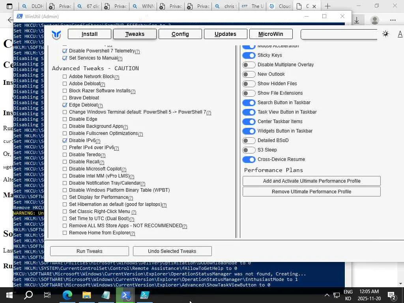Viewport: 404px width, 303px height.
Task: Remove Ultimate Performance Profile
Action: (x=312, y=191)
